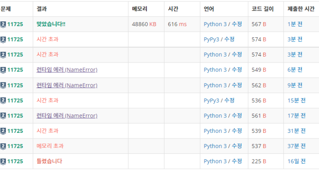Image resolution: width=319 pixels, height=171 pixels.
Task: Open problem 11725 in the 메모리 초과 row
Action: pos(15,146)
